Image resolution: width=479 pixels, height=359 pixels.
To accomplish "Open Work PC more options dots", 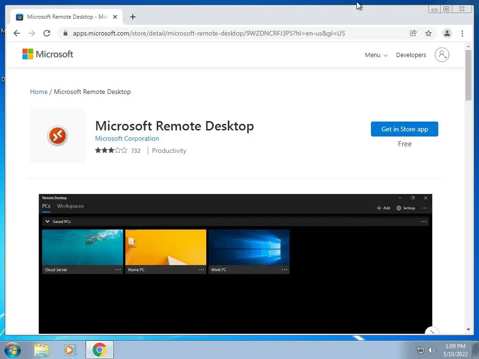I will (x=284, y=270).
